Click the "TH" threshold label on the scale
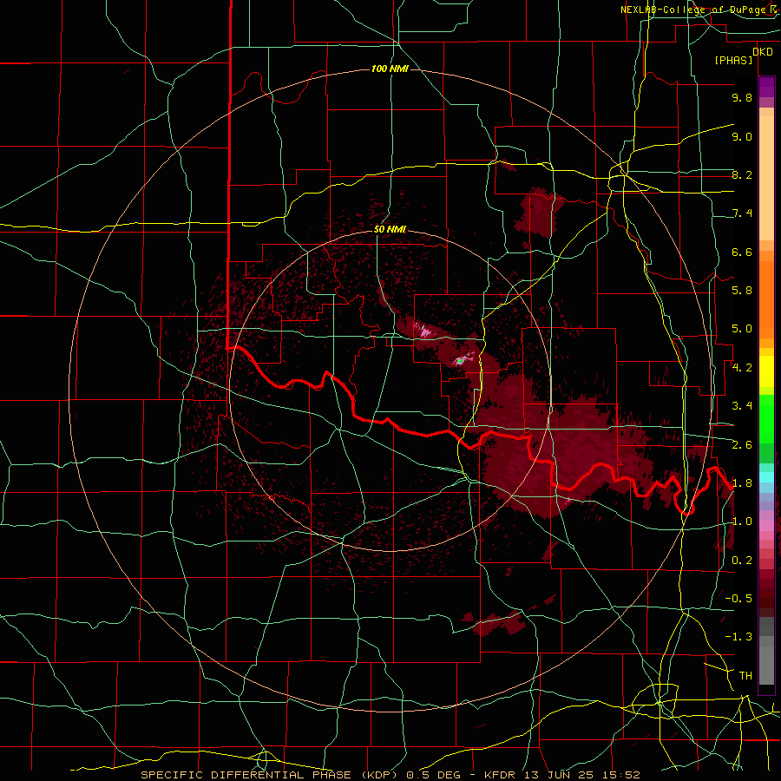The width and height of the screenshot is (781, 781). (x=745, y=676)
